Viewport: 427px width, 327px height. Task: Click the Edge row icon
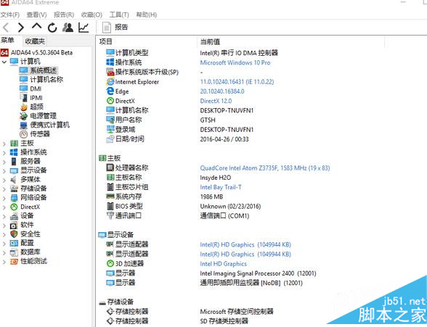[110, 91]
